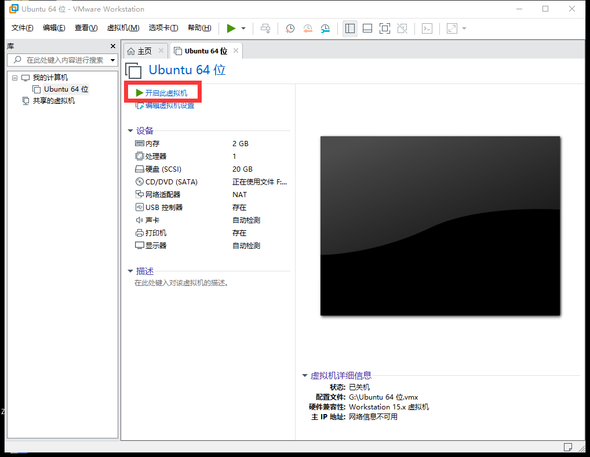Click the CD/DVD (SATA) device row
Image resolution: width=590 pixels, height=457 pixels.
coord(212,182)
